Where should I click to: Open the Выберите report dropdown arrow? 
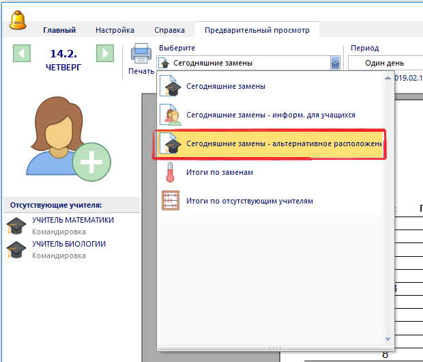(x=334, y=64)
